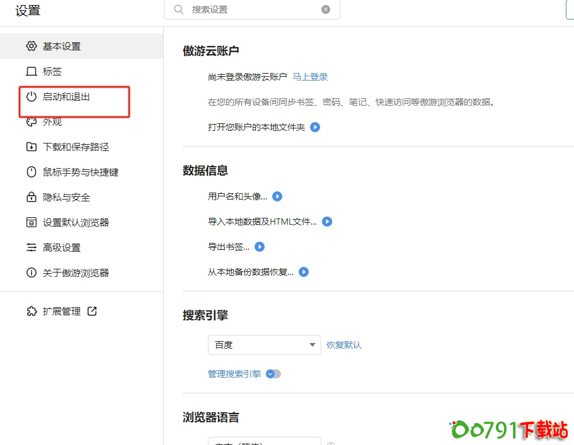This screenshot has width=574, height=445.
Task: Open 关于傲游浏览器 in the sidebar
Action: 76,273
